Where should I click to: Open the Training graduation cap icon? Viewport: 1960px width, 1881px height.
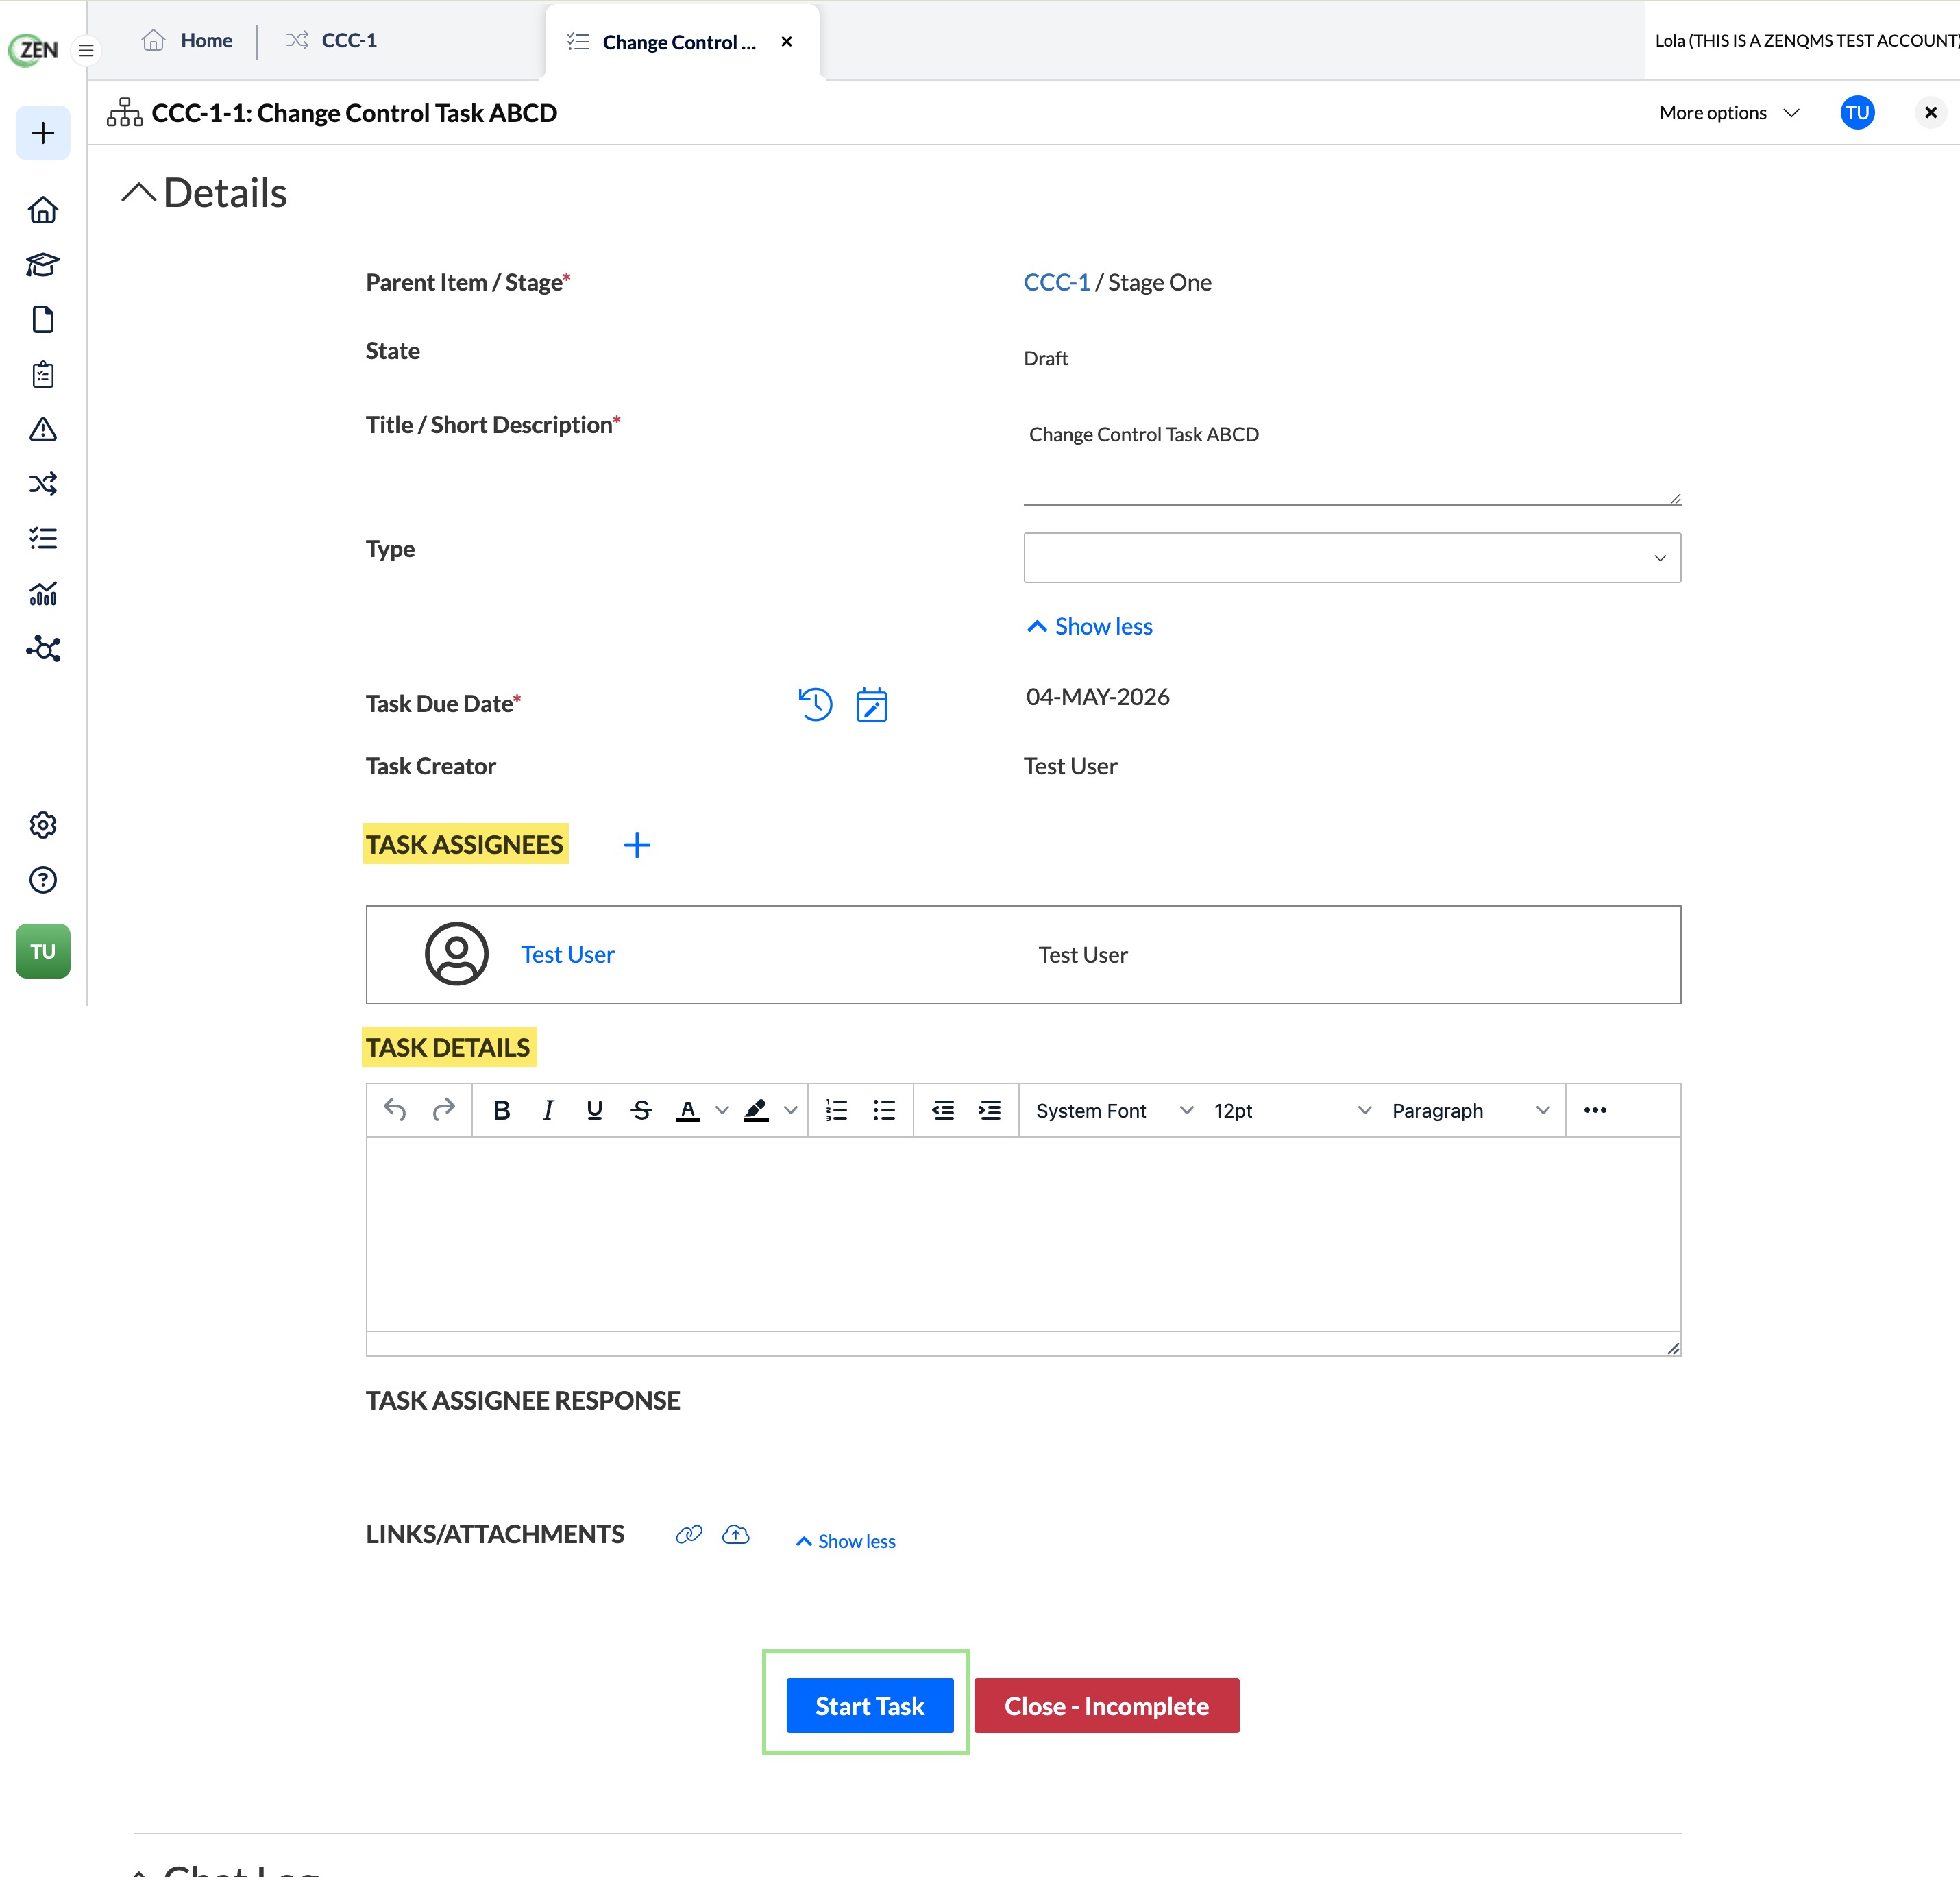pos(43,264)
